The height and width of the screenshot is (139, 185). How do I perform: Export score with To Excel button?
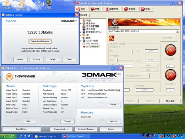coord(37,59)
